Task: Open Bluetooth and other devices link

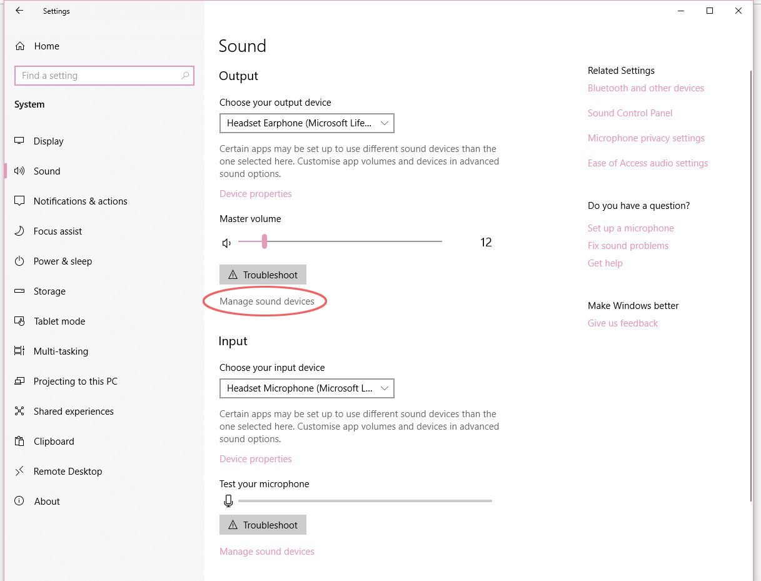Action: click(646, 88)
